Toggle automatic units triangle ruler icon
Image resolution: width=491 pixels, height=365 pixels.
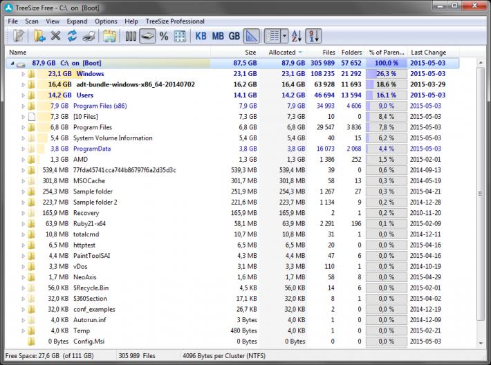tap(252, 36)
